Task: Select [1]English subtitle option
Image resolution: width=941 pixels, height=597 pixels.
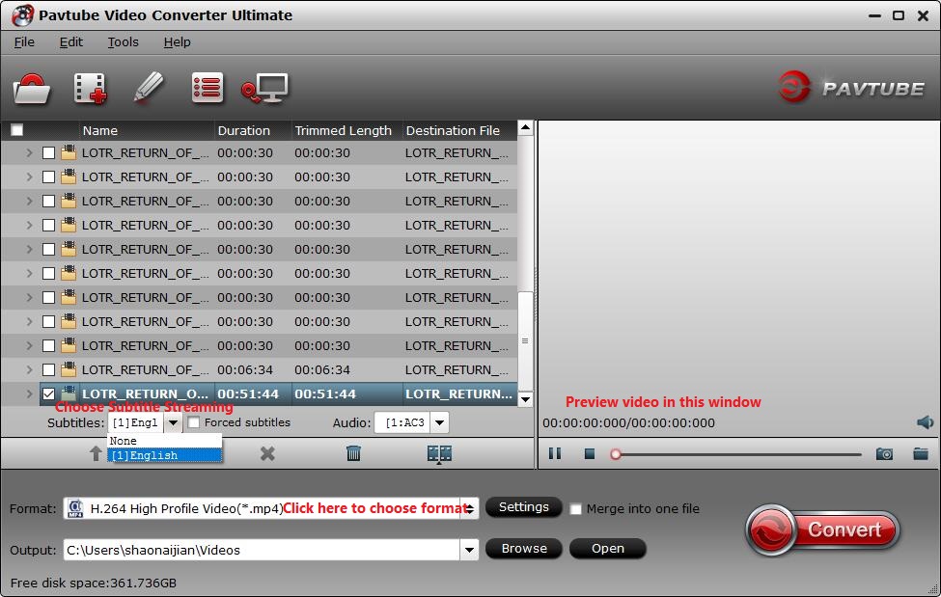Action: click(x=164, y=455)
